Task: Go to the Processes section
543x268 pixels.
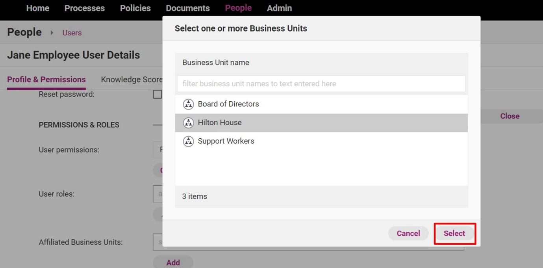Action: (x=85, y=8)
